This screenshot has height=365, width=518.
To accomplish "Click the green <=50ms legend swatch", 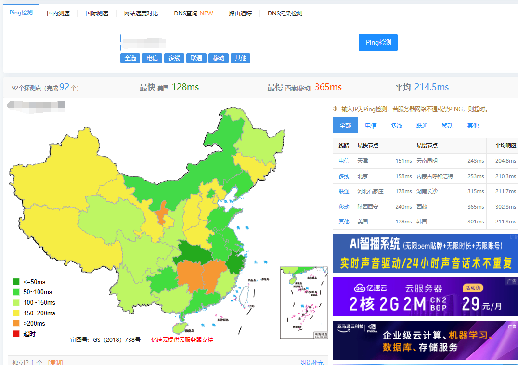I will point(16,282).
